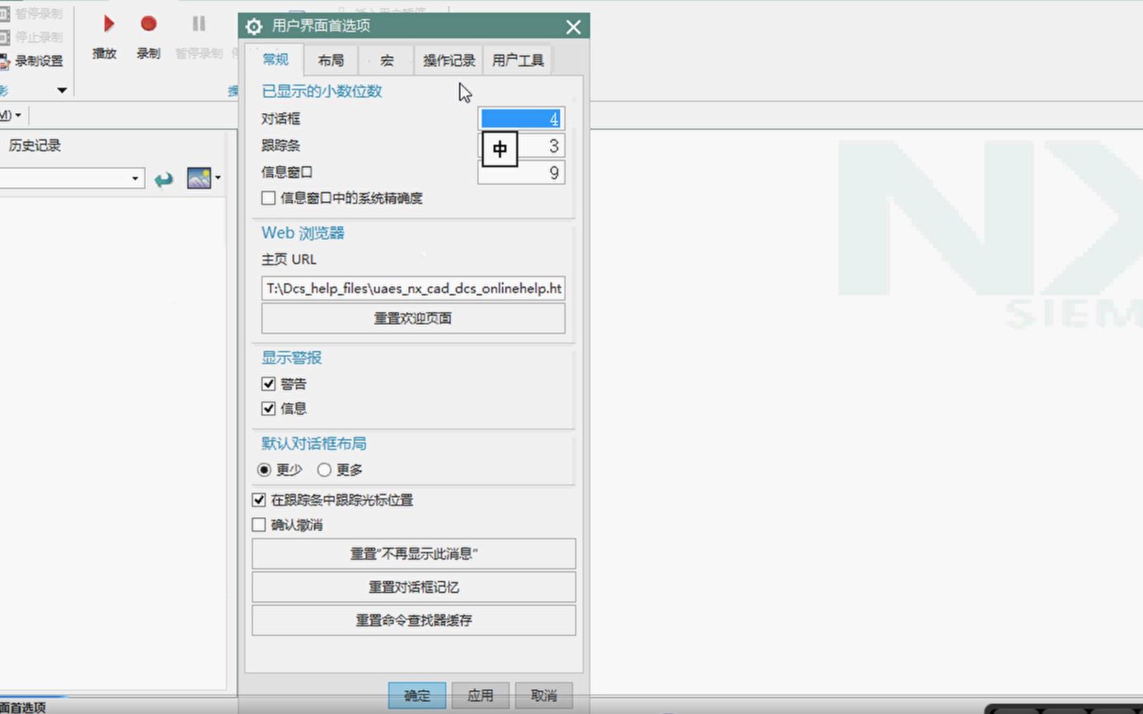Click the Web 浏览器 section header

[303, 233]
